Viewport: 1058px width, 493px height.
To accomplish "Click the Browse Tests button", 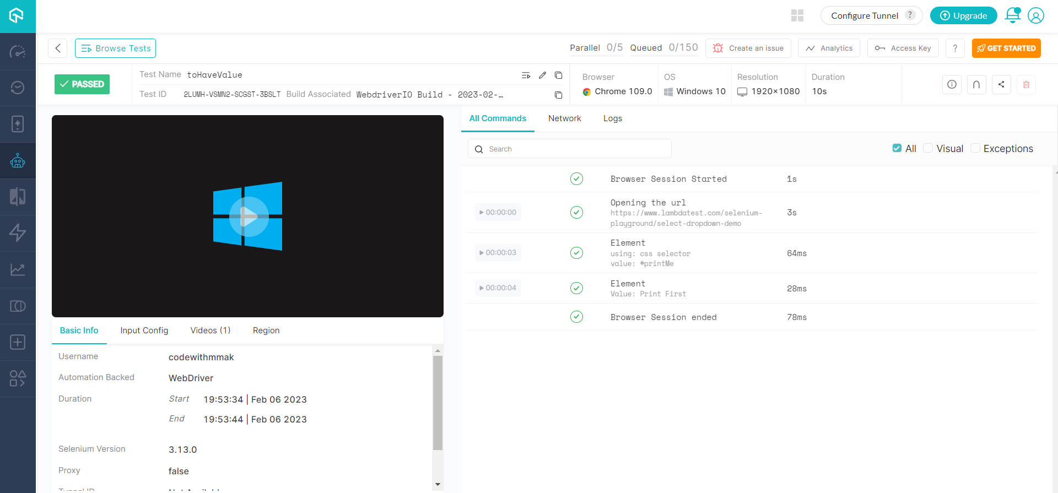I will point(115,48).
